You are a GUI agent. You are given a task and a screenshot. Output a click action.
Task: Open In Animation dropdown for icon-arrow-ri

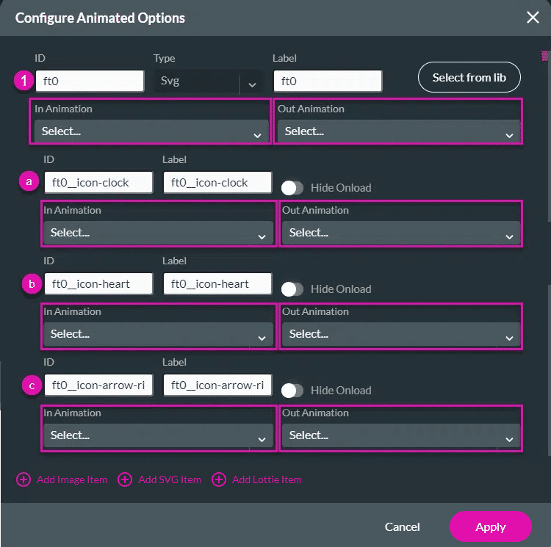[x=158, y=435]
